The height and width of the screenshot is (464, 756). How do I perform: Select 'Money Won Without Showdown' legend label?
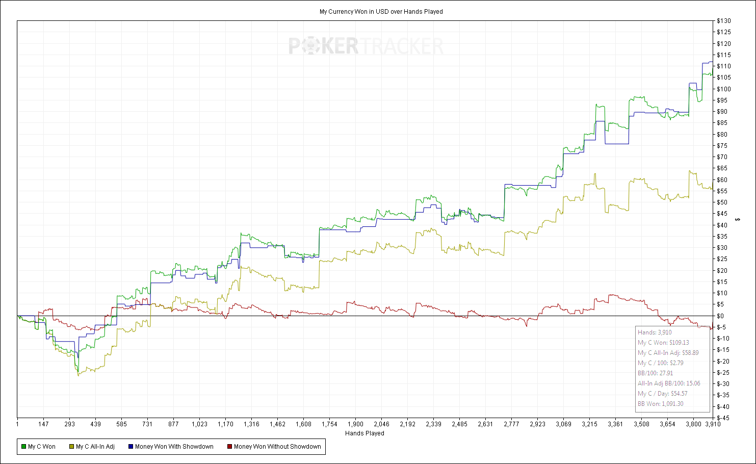(x=277, y=447)
